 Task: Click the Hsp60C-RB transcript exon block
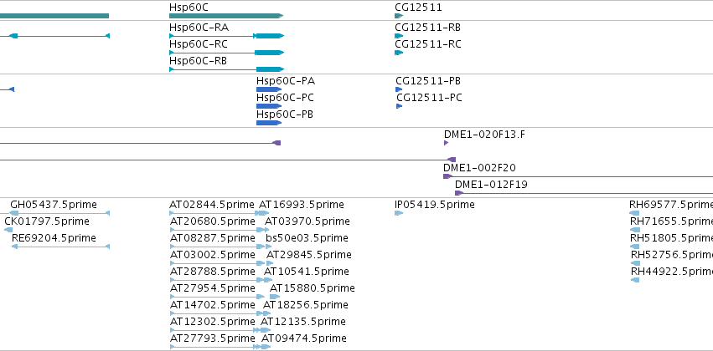coord(270,69)
